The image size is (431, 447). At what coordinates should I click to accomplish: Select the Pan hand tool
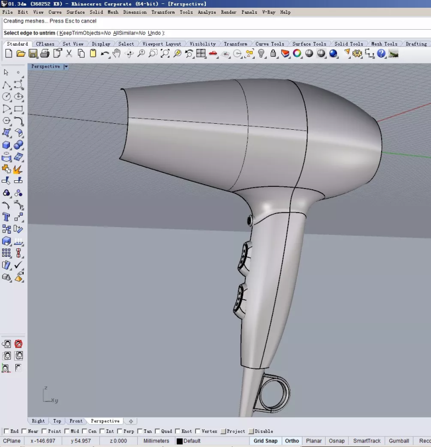(116, 53)
